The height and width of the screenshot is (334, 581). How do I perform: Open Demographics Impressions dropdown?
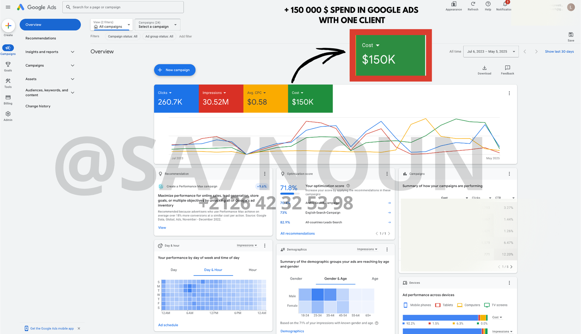(x=367, y=249)
